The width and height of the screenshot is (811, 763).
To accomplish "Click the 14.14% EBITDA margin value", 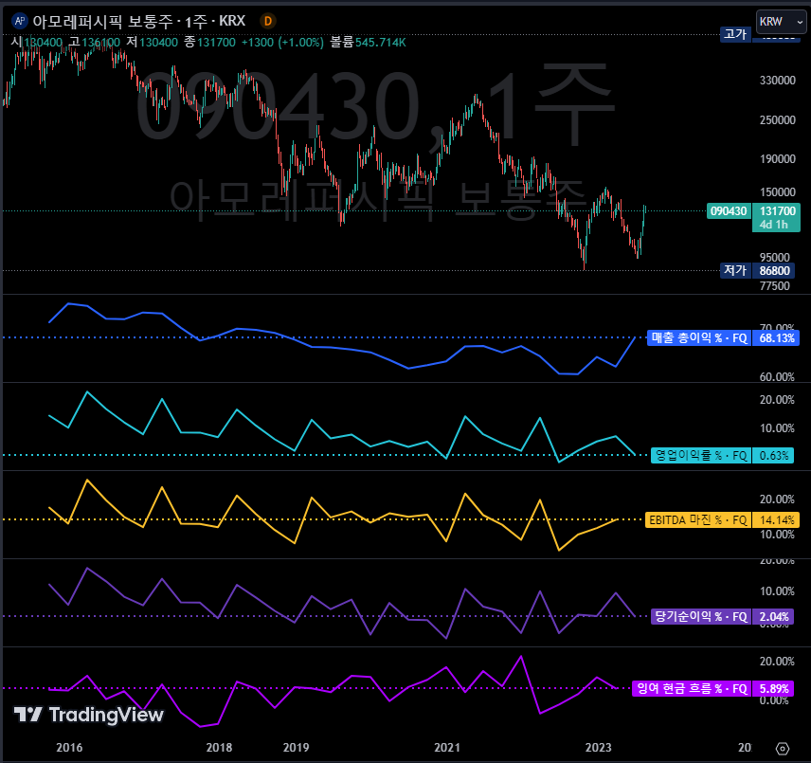I will pos(776,519).
